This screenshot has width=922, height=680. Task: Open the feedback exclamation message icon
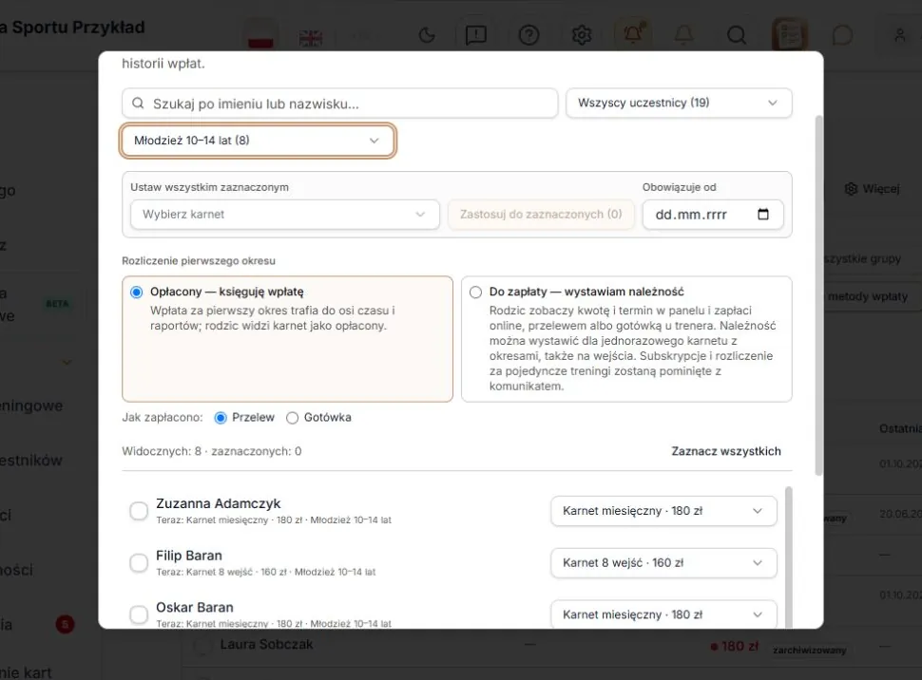point(475,35)
